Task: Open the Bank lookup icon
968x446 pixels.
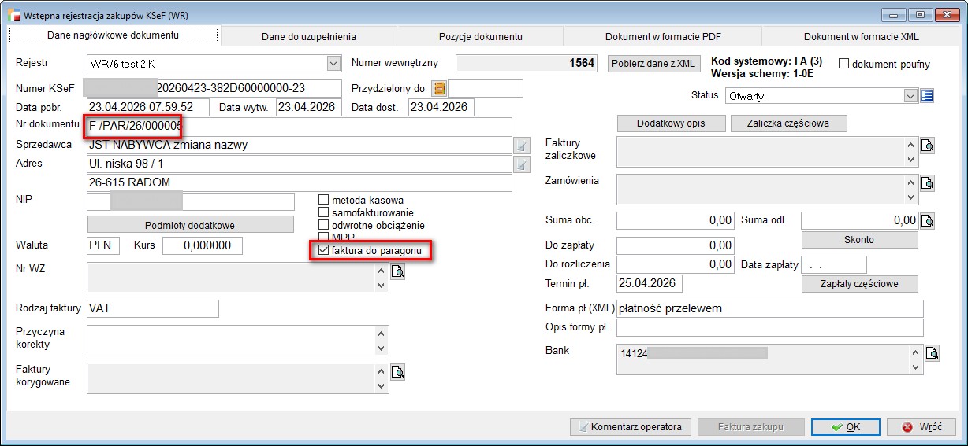Action: point(932,353)
